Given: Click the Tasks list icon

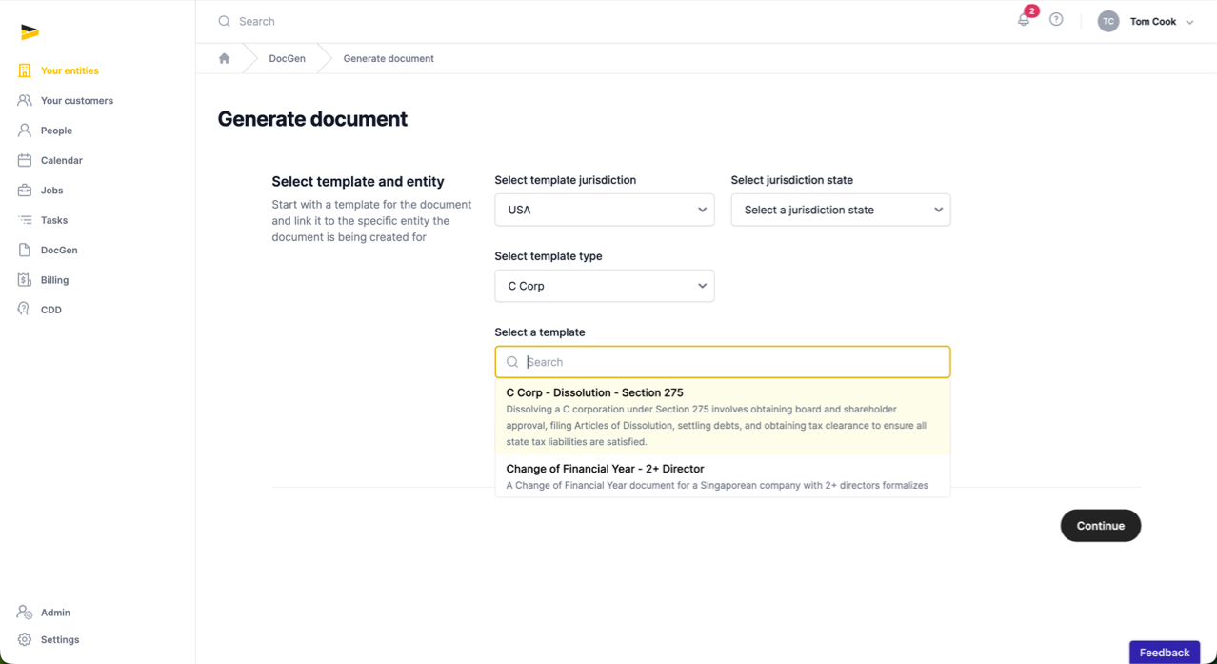Looking at the screenshot, I should pyautogui.click(x=25, y=220).
